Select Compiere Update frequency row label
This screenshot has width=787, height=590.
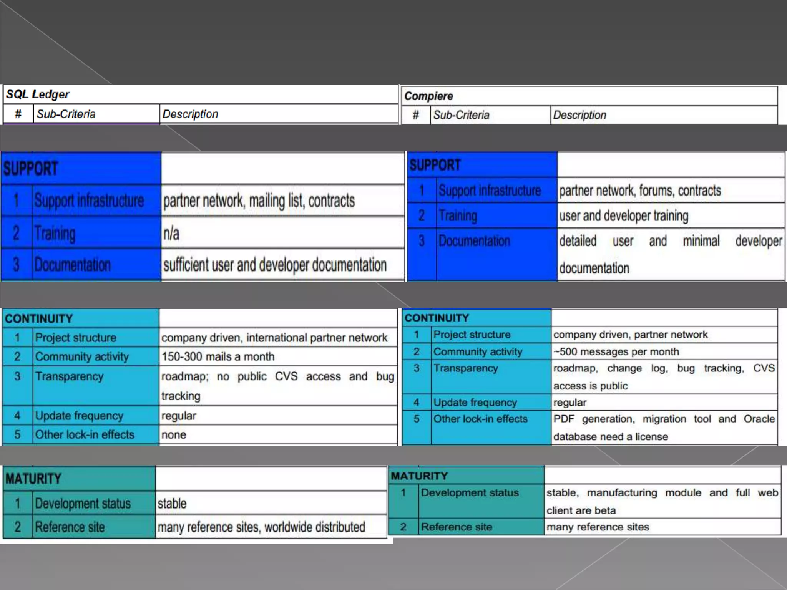coord(475,403)
